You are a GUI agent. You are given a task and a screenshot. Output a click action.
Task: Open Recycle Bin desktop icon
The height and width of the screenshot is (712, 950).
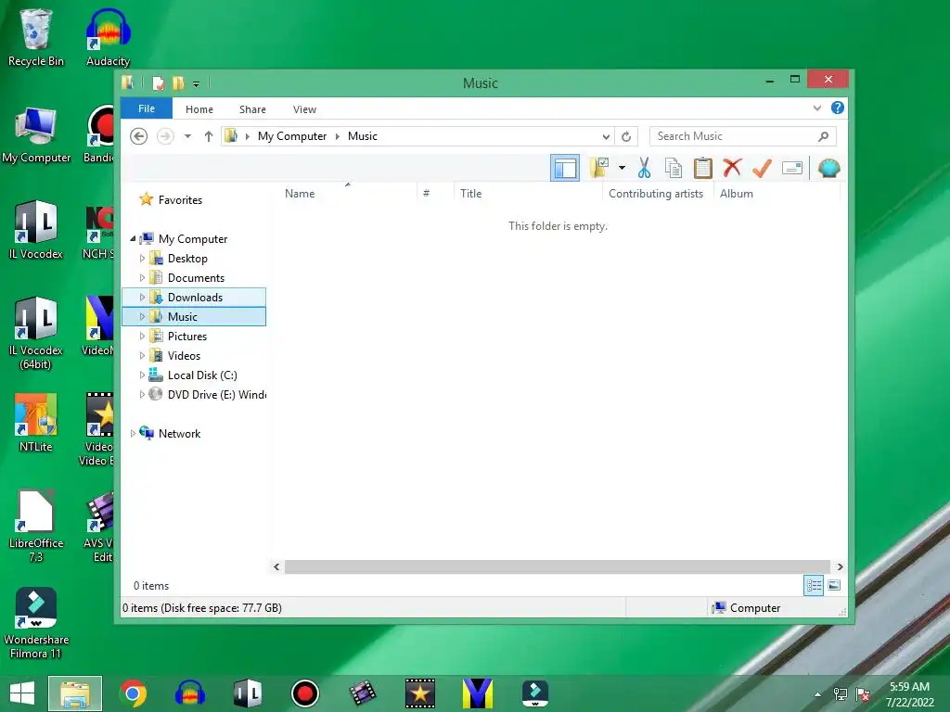[x=36, y=37]
